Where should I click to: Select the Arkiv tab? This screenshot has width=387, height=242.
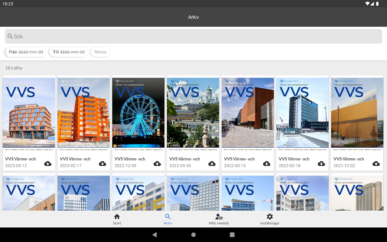point(168,219)
